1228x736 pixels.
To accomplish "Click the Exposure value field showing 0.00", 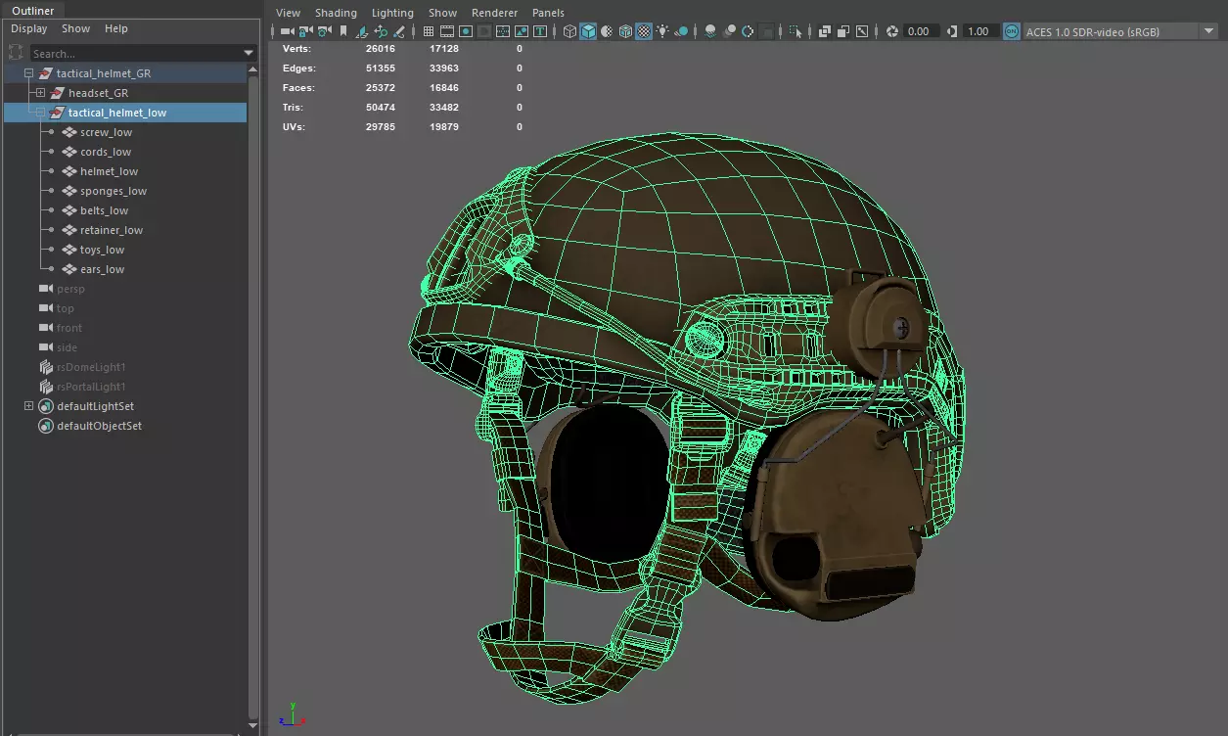I will coord(921,31).
